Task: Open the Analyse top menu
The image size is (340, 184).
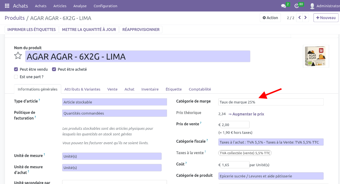Action: point(80,6)
